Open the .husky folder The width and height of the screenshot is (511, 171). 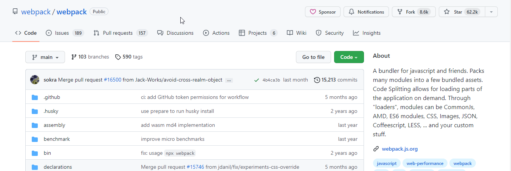pyautogui.click(x=51, y=111)
